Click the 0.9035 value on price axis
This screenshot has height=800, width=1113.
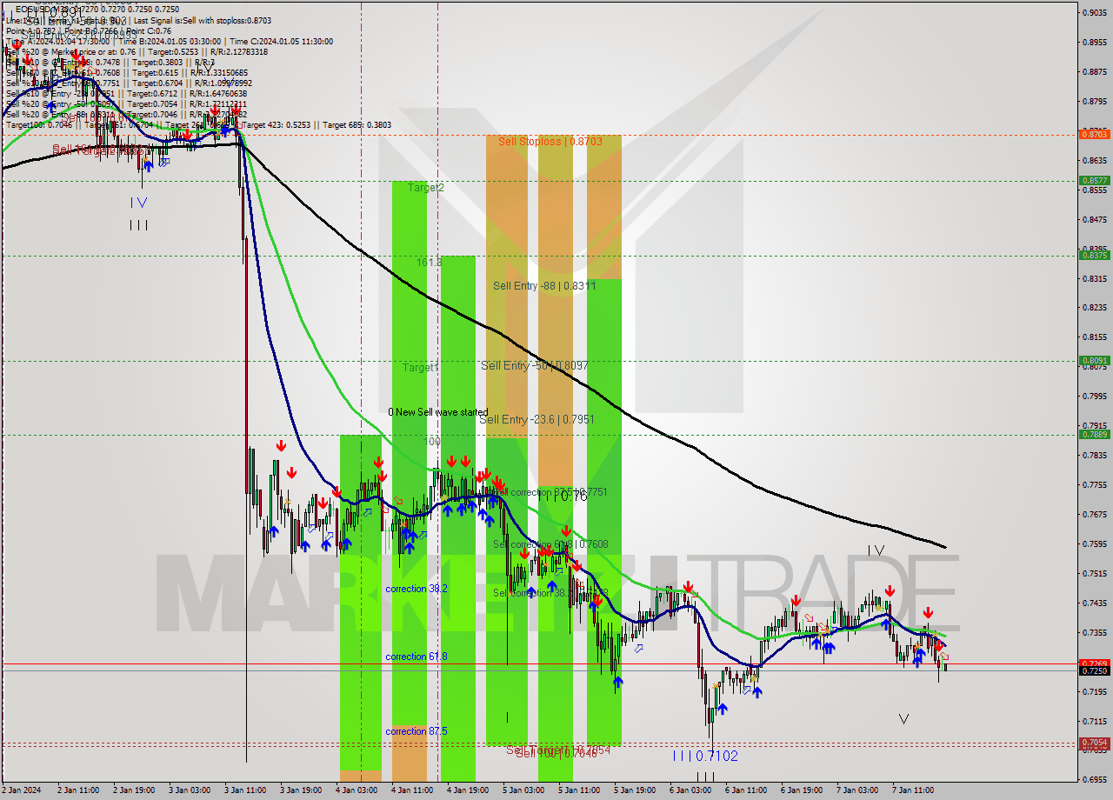coord(1094,12)
